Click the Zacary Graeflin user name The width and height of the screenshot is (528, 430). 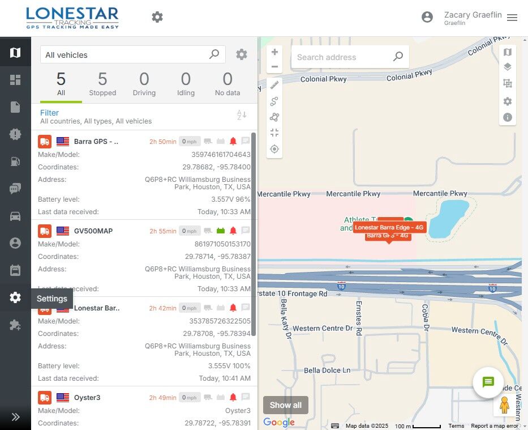click(473, 15)
